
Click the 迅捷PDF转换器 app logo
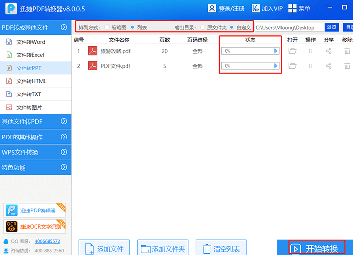[x=11, y=8]
